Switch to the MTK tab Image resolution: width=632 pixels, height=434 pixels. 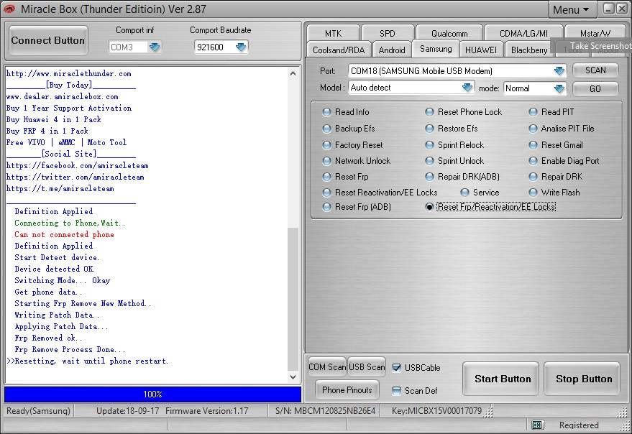click(x=333, y=33)
